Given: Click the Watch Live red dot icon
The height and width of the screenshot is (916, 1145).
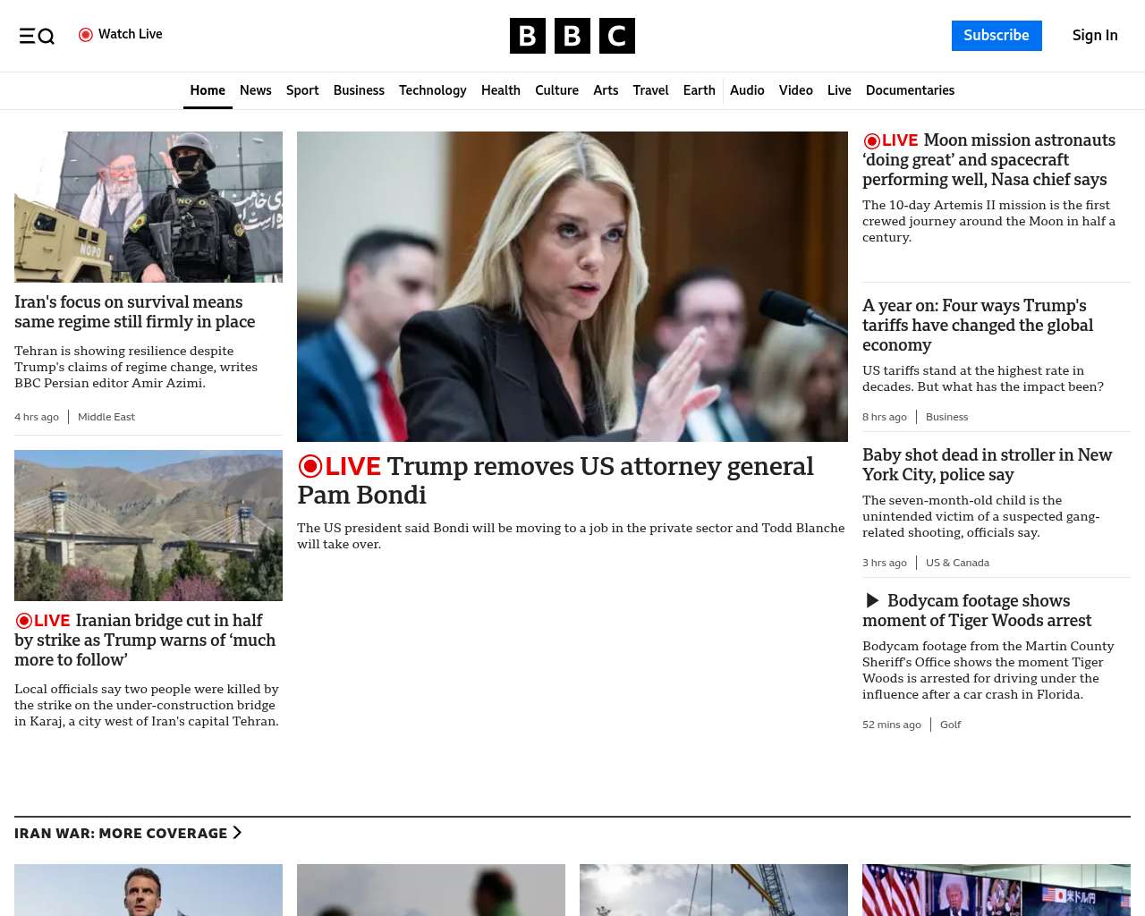Looking at the screenshot, I should [86, 35].
